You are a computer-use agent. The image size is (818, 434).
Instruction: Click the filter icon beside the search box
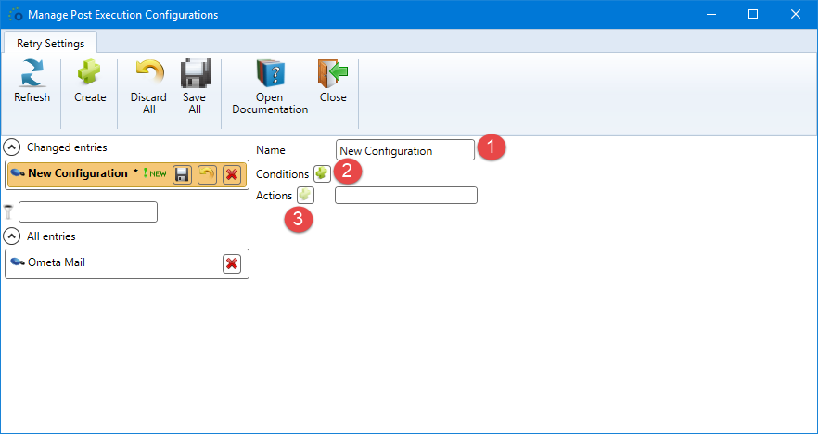[7, 211]
